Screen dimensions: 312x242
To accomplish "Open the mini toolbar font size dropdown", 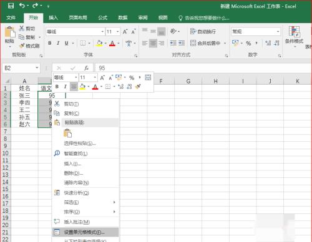I will click(95, 78).
